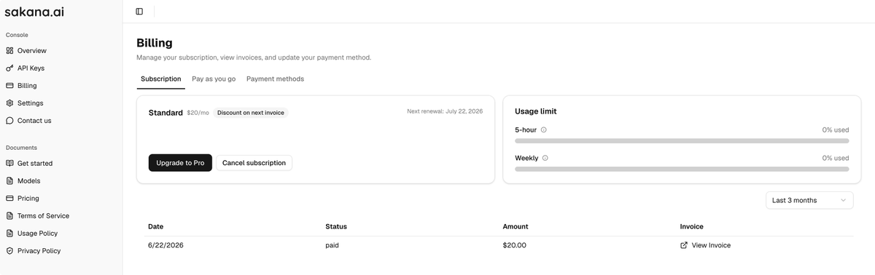The height and width of the screenshot is (275, 875).
Task: Click the Privacy Policy shield icon
Action: pyautogui.click(x=9, y=251)
